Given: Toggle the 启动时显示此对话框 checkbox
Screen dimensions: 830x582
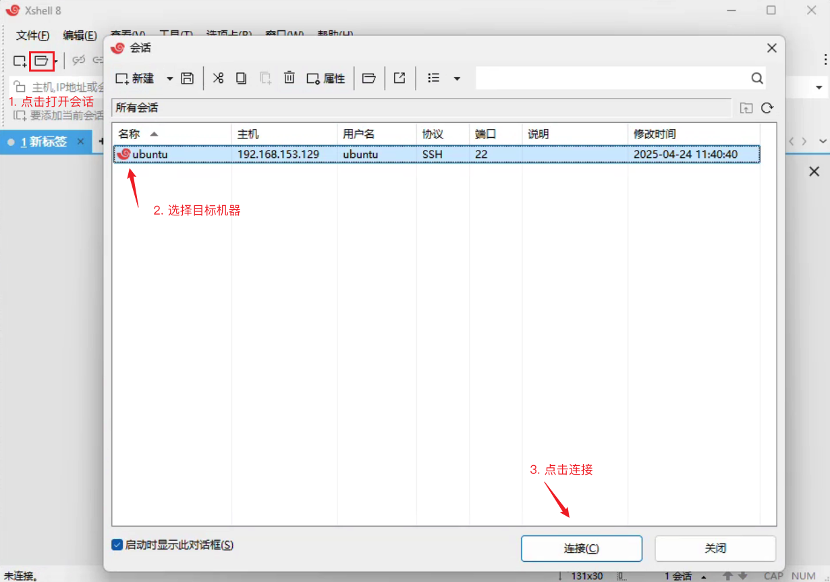Looking at the screenshot, I should [x=117, y=544].
